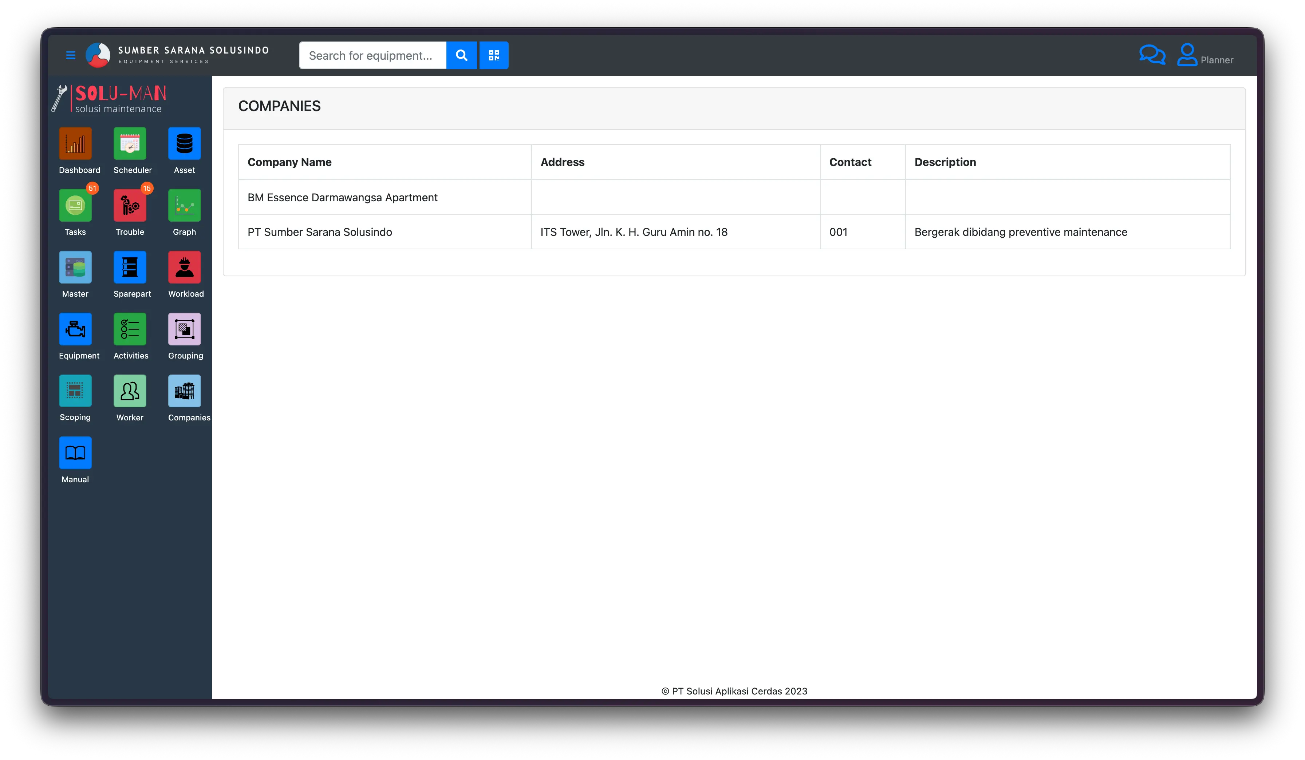Viewport: 1305px width, 760px height.
Task: Select the Activities checklist icon
Action: (130, 329)
